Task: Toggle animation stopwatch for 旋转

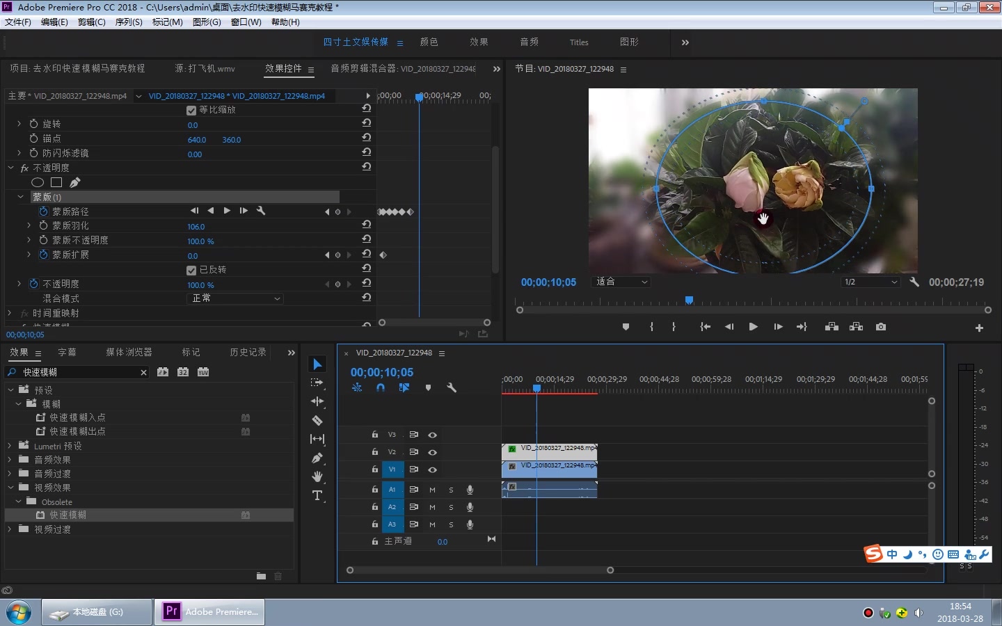Action: tap(33, 124)
